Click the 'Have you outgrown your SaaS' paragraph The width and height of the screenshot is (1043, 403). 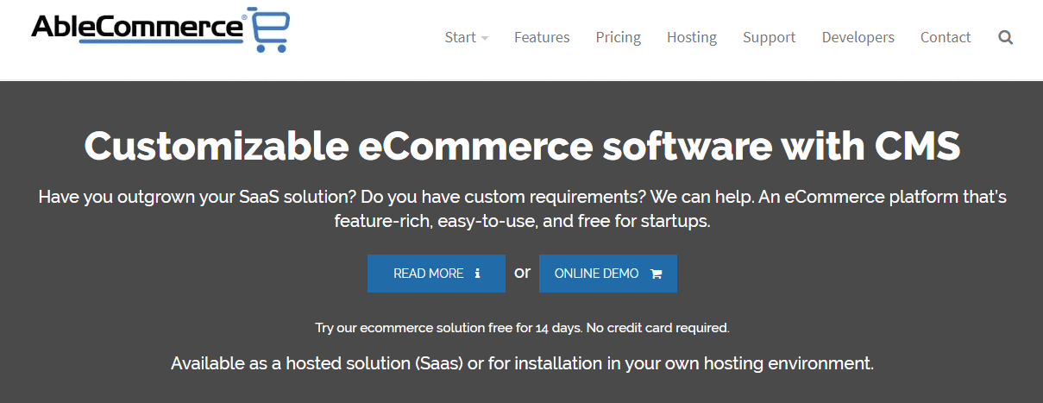522,209
